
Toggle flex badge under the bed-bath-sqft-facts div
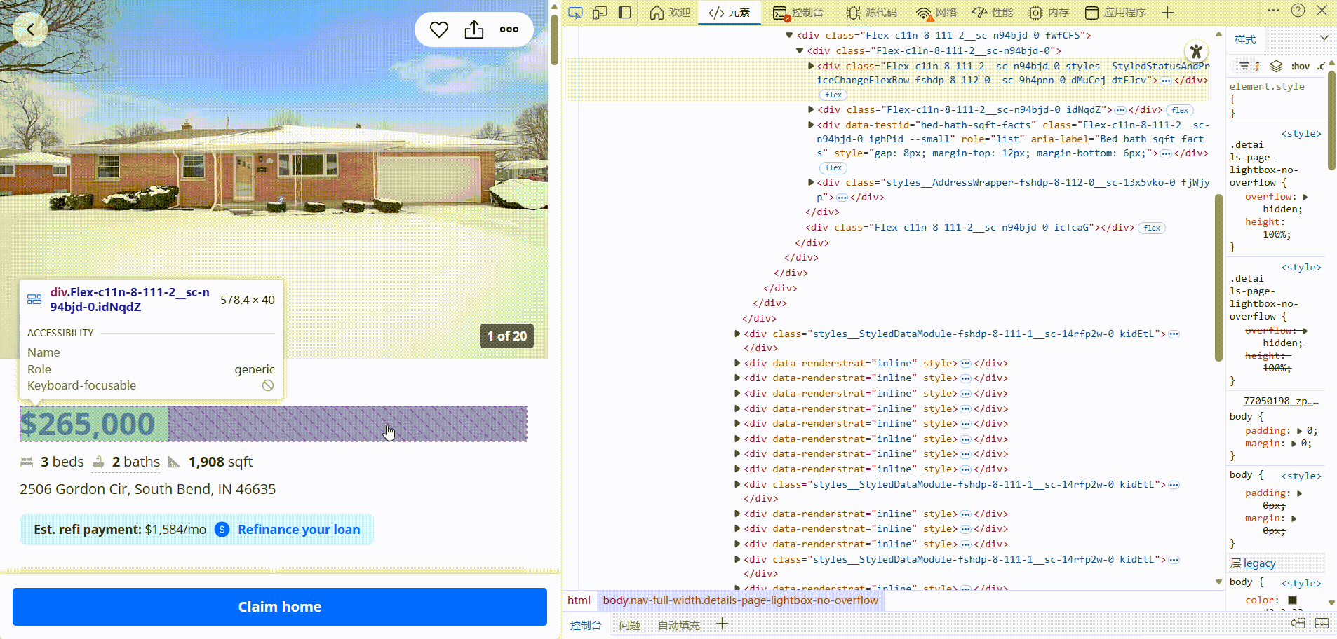point(833,167)
